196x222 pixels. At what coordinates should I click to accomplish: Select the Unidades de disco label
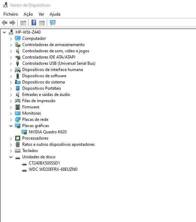39,157
